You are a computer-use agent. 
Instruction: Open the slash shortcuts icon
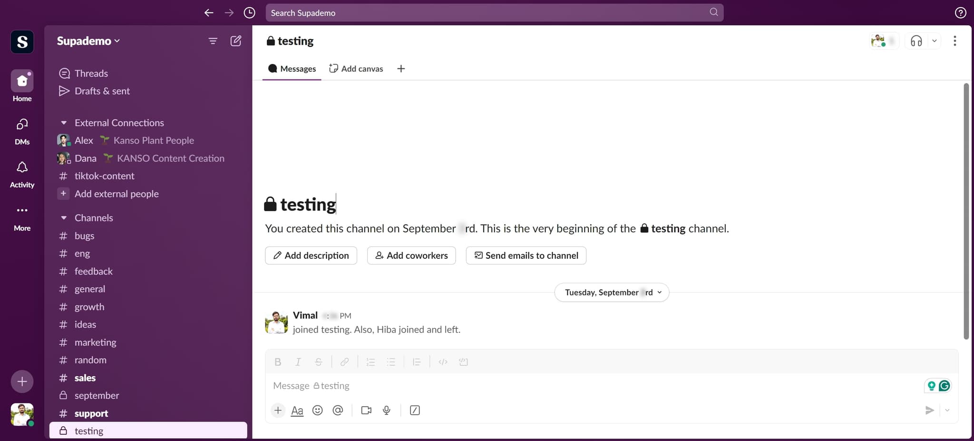coord(415,410)
